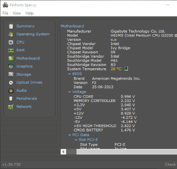
Task: Click the Motherboard circuit board icon
Action: (11, 58)
